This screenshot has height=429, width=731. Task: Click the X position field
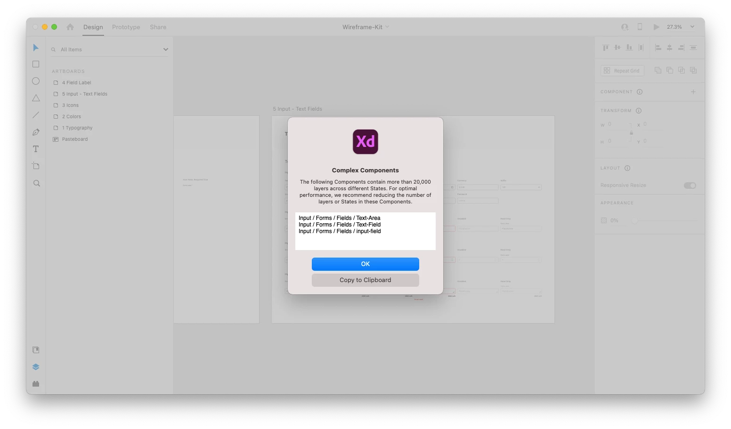click(654, 124)
